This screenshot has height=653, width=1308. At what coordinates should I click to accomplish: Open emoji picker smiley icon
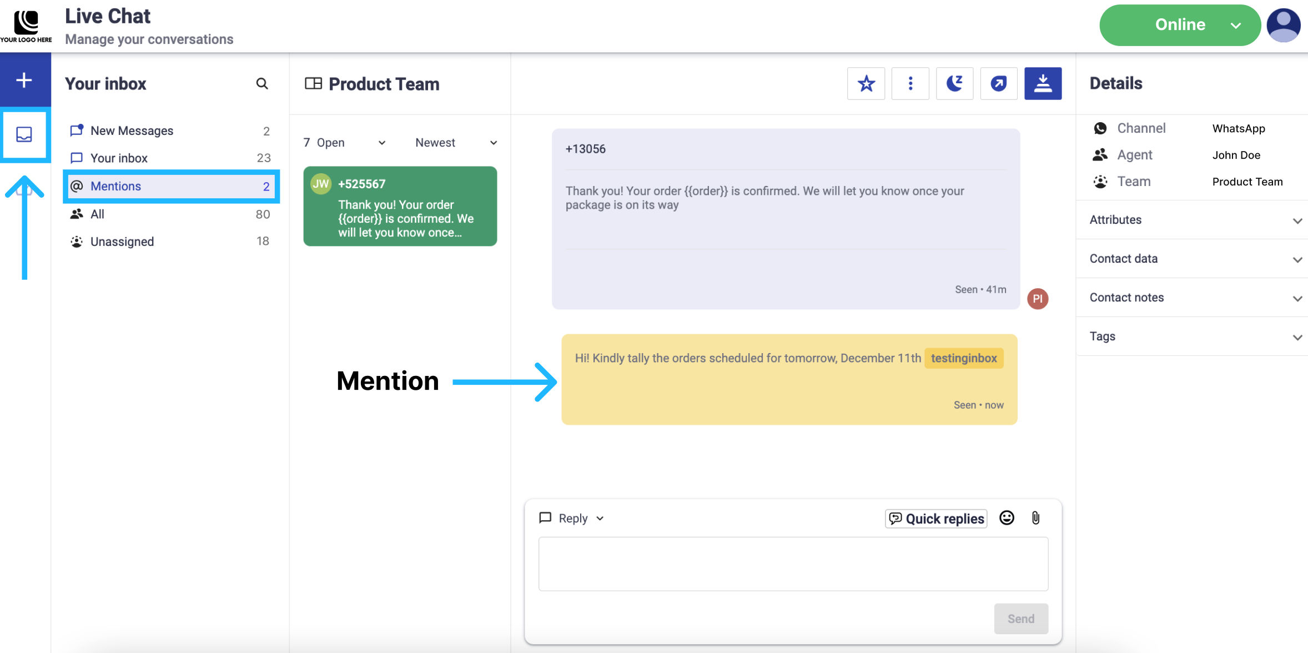click(1007, 518)
